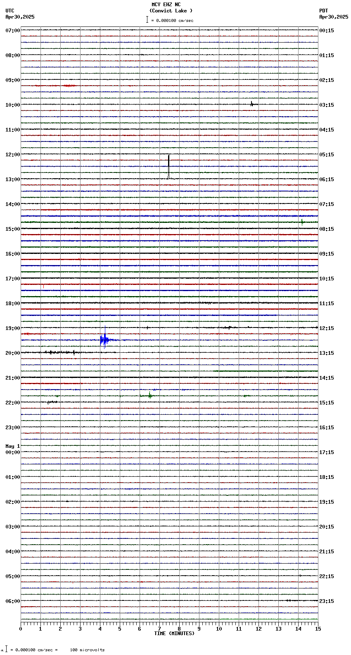This screenshot has height=655, width=351.
Task: Click the station title "MCV EHZ NC"
Action: [x=166, y=5]
